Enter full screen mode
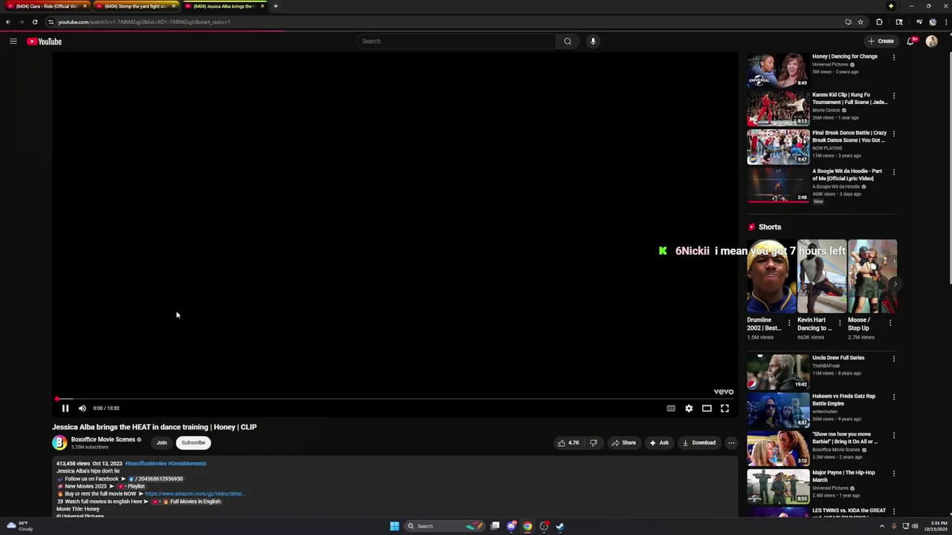952x535 pixels. coord(724,408)
